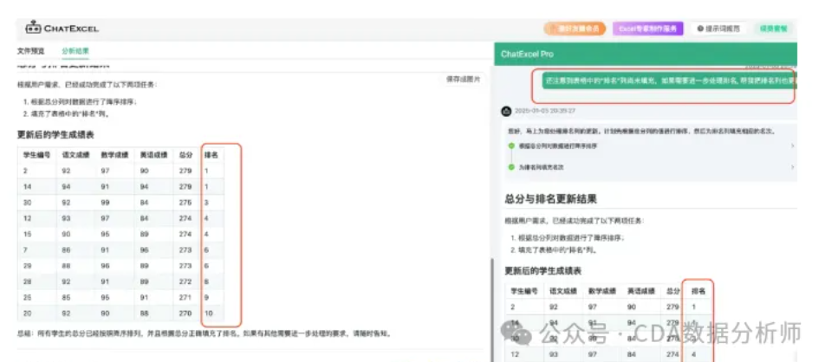The image size is (825, 362).
Task: Click student number 30 in the left table
Action: [x=27, y=203]
